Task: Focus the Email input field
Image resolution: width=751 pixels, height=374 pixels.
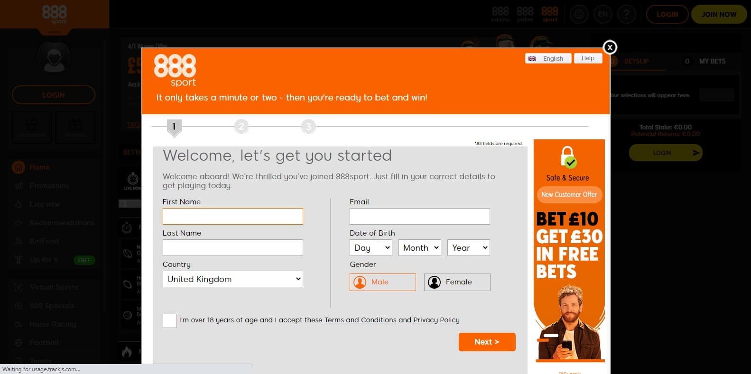Action: 419,217
